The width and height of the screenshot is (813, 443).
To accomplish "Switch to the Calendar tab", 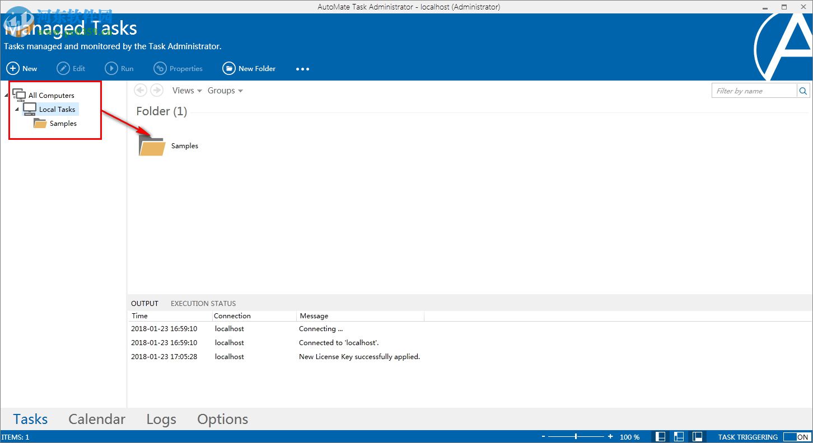I will (96, 419).
